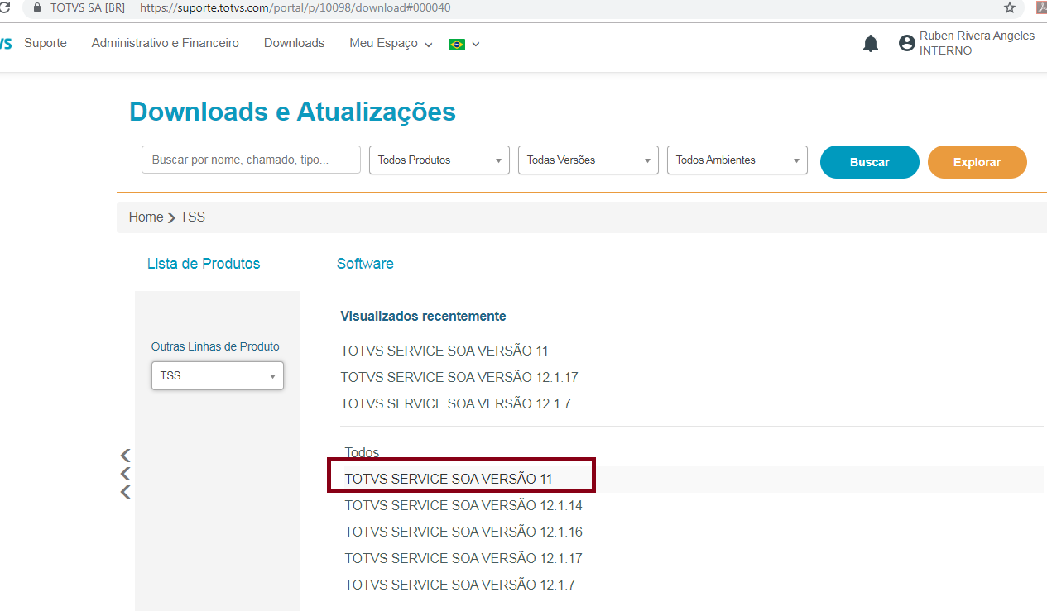Open the Todos Ambientes dropdown
1047x611 pixels.
coord(737,160)
